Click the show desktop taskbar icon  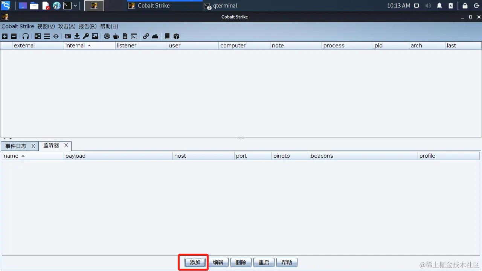point(23,6)
